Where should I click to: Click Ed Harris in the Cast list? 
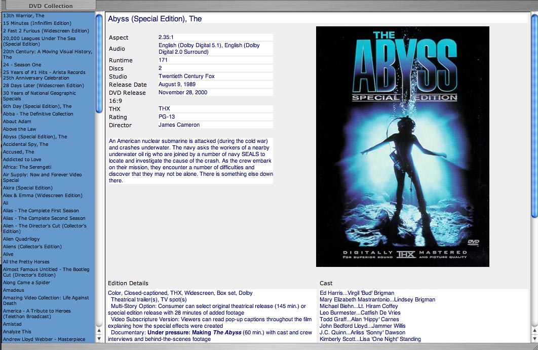pos(332,293)
